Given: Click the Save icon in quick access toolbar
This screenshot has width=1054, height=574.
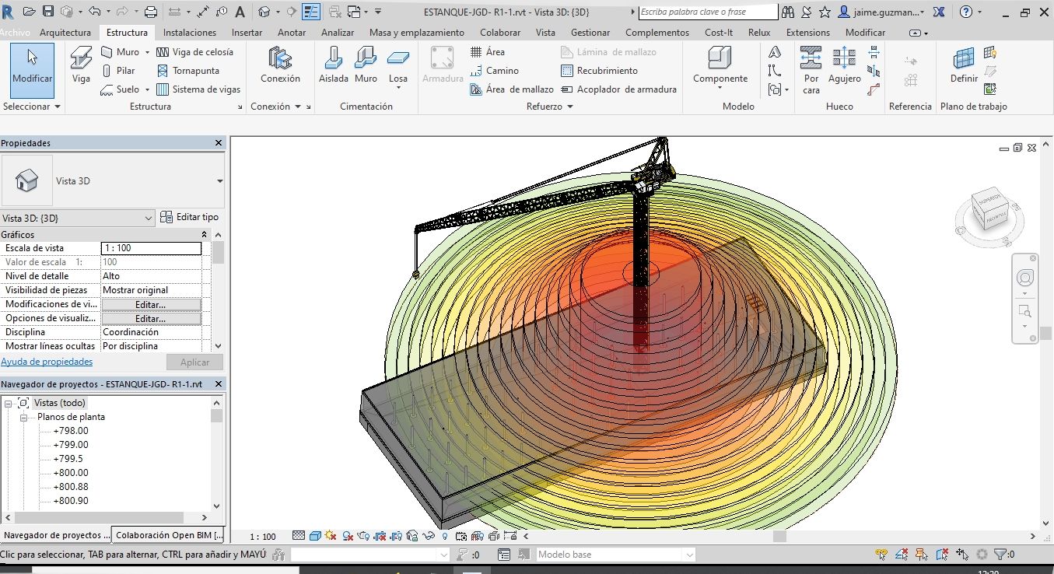Looking at the screenshot, I should [48, 12].
